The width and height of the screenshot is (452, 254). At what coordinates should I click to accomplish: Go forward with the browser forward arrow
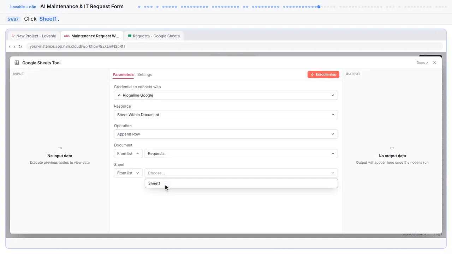pyautogui.click(x=14, y=47)
